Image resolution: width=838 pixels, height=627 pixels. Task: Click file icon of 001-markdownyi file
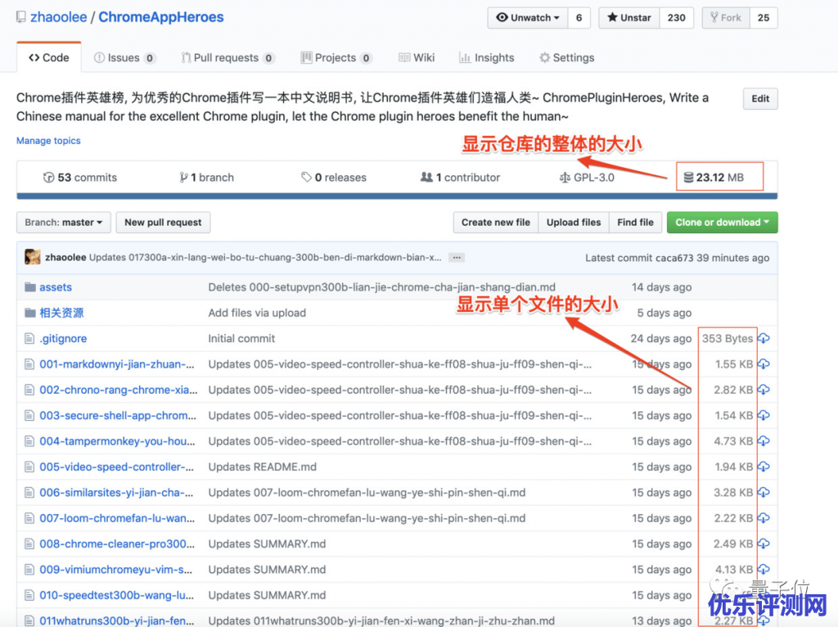pyautogui.click(x=30, y=364)
